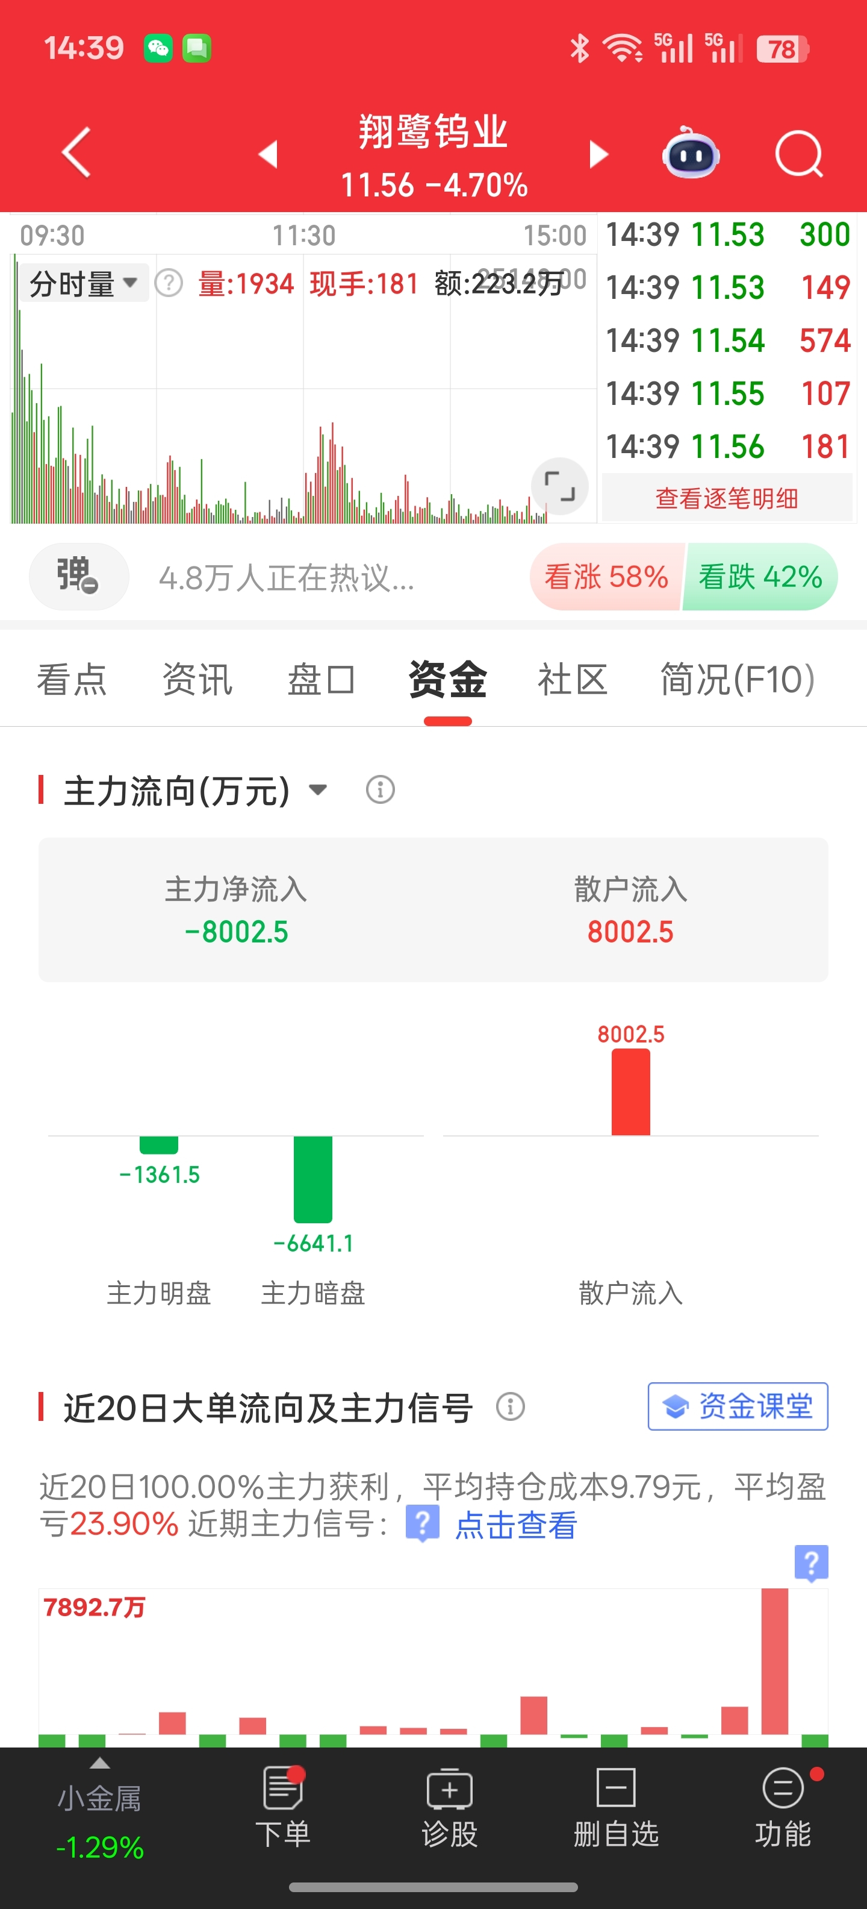The width and height of the screenshot is (867, 1909).
Task: Tap the back arrow in the header
Action: (x=77, y=152)
